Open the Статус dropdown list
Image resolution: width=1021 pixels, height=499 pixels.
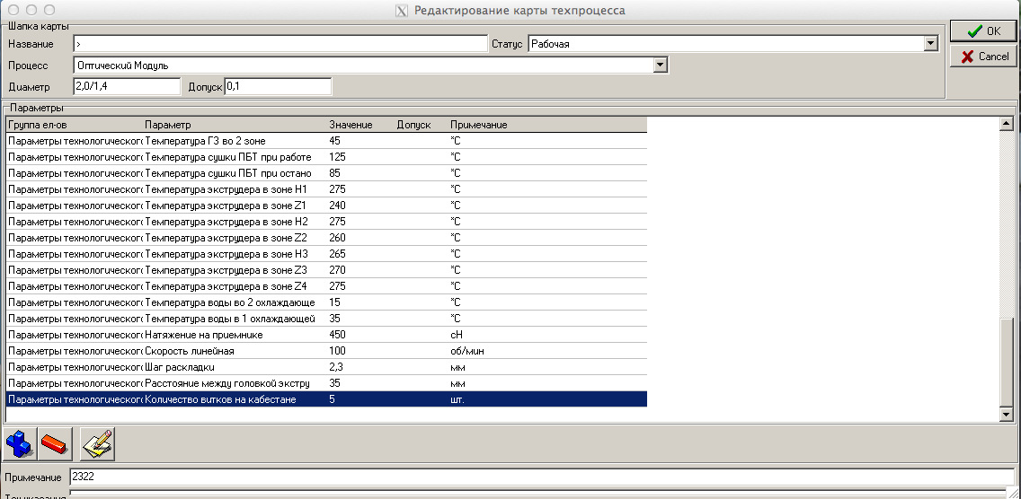930,43
